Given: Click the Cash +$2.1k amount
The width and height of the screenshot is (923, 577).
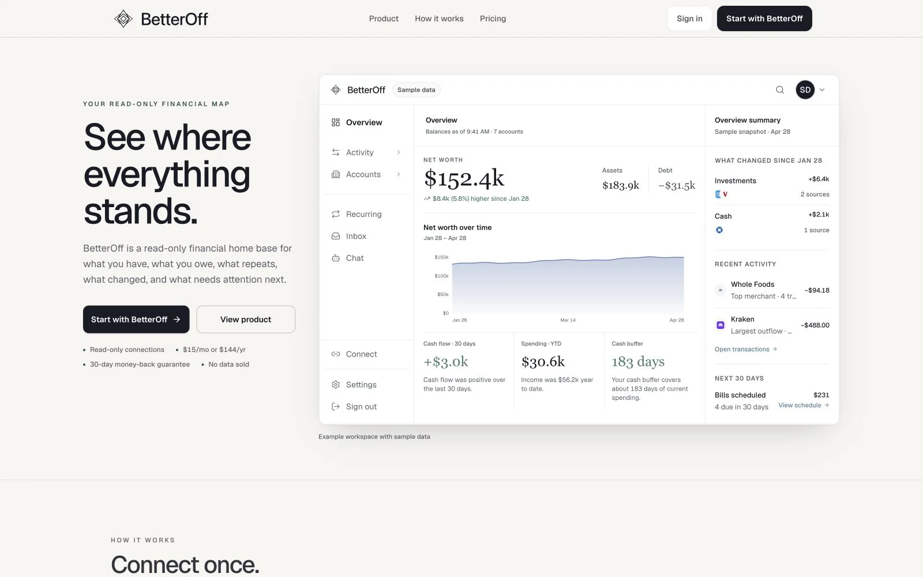Looking at the screenshot, I should pyautogui.click(x=819, y=214).
